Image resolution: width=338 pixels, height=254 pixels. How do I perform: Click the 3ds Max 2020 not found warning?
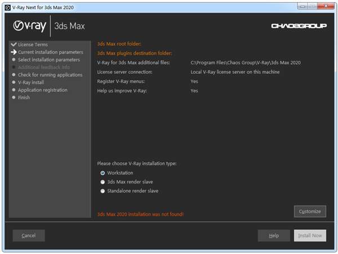(x=140, y=214)
